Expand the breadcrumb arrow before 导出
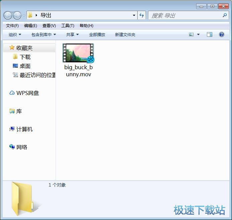 click(36, 15)
